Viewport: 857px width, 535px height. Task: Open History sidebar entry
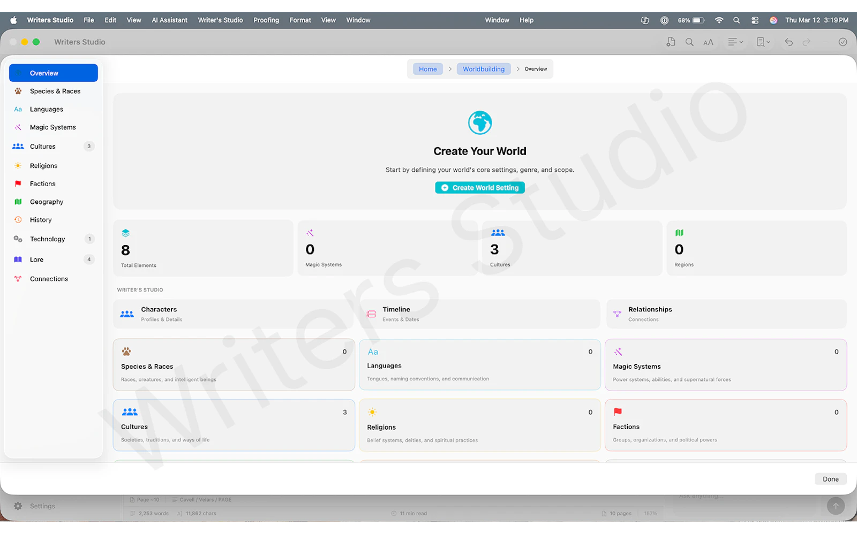[54, 220]
